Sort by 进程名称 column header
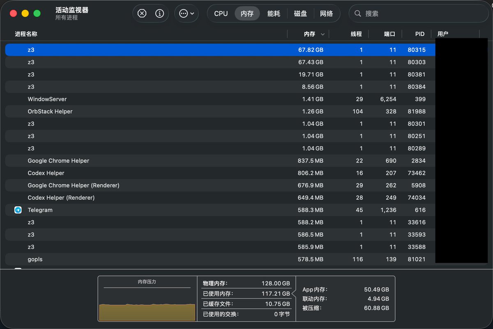The height and width of the screenshot is (329, 493). (26, 34)
